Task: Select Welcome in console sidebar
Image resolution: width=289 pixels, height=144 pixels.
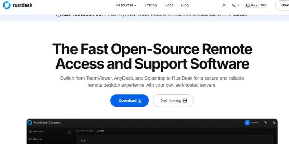Action: pyautogui.click(x=36, y=132)
